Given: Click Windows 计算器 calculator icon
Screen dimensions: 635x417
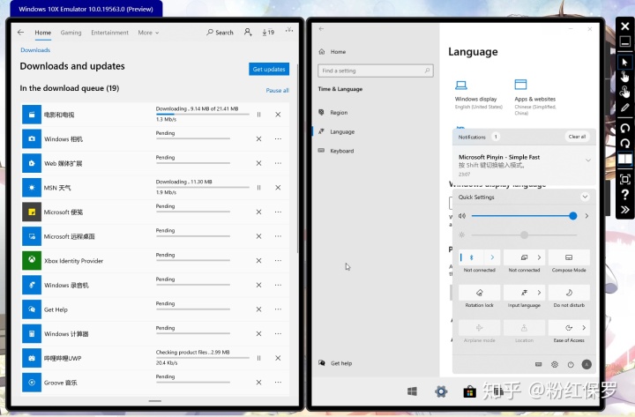Looking at the screenshot, I should coord(32,333).
